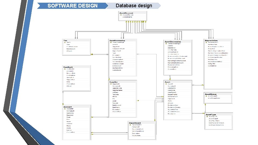
Task: Click the ProductionCountry column in Asset table
Action: [174, 107]
